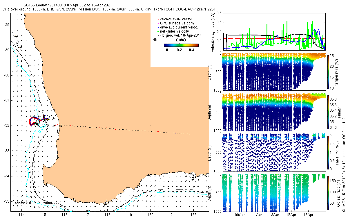Click the '-30' latitude tick label
Image resolution: width=348 pixels, height=218 pixels.
[x=6, y=75]
